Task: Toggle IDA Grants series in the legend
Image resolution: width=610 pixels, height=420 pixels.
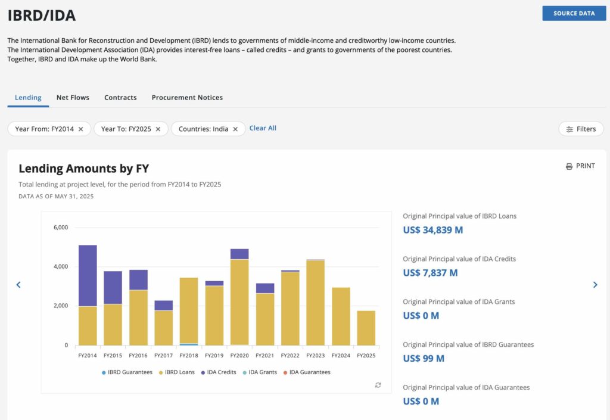Action: [260, 372]
